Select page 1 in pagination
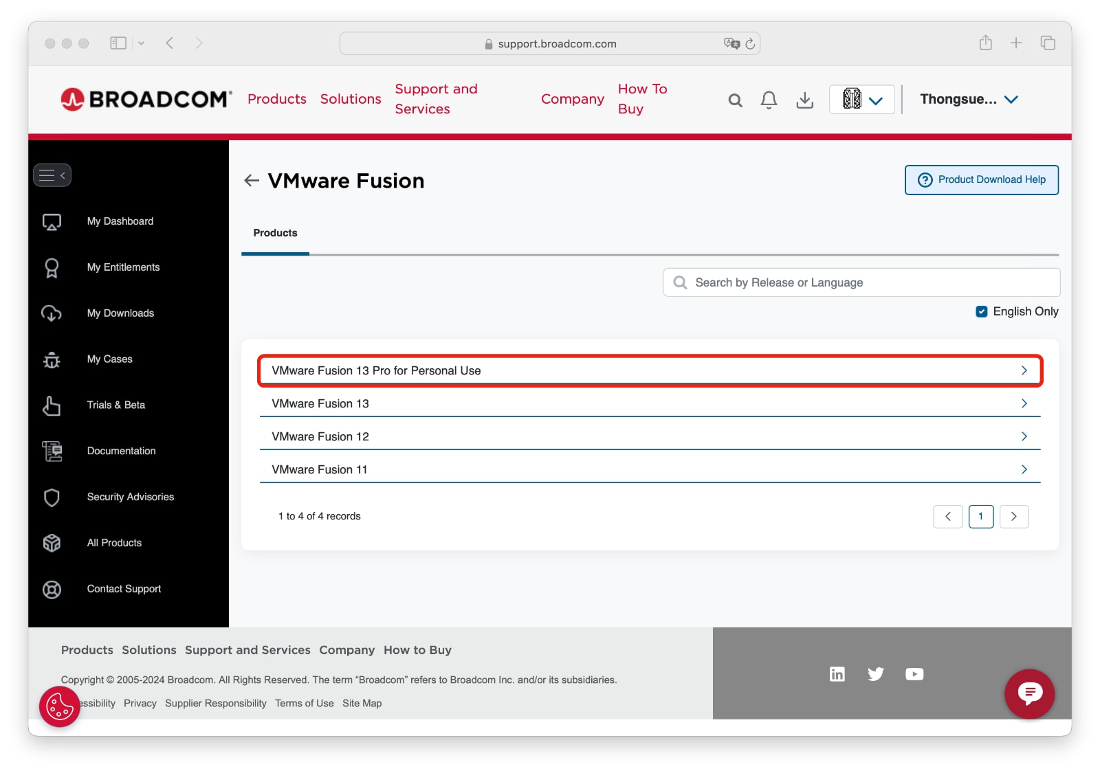 (x=981, y=516)
